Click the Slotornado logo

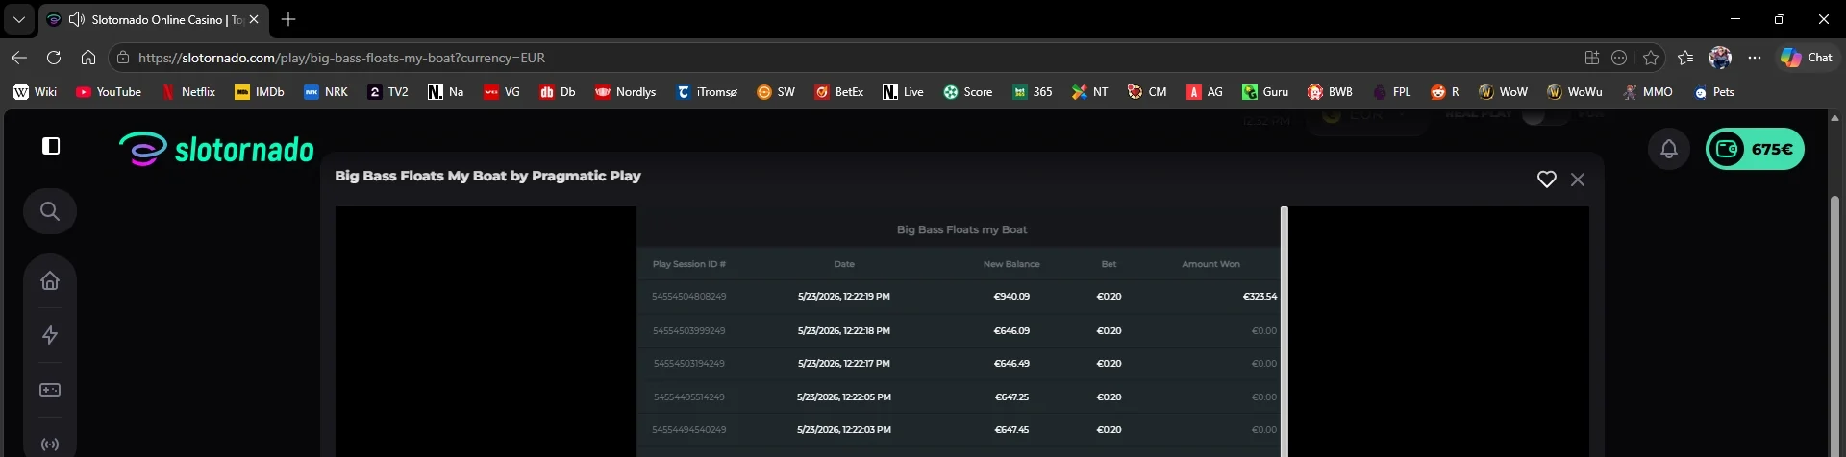[x=216, y=149]
